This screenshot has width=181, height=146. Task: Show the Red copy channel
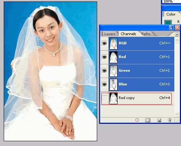click(x=104, y=98)
